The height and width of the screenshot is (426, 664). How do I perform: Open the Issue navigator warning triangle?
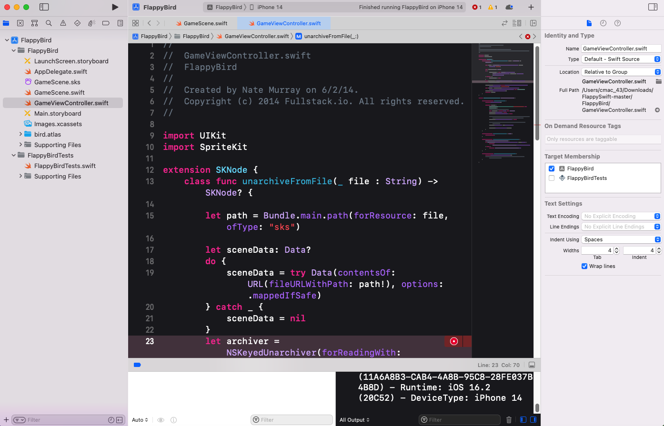tap(63, 23)
